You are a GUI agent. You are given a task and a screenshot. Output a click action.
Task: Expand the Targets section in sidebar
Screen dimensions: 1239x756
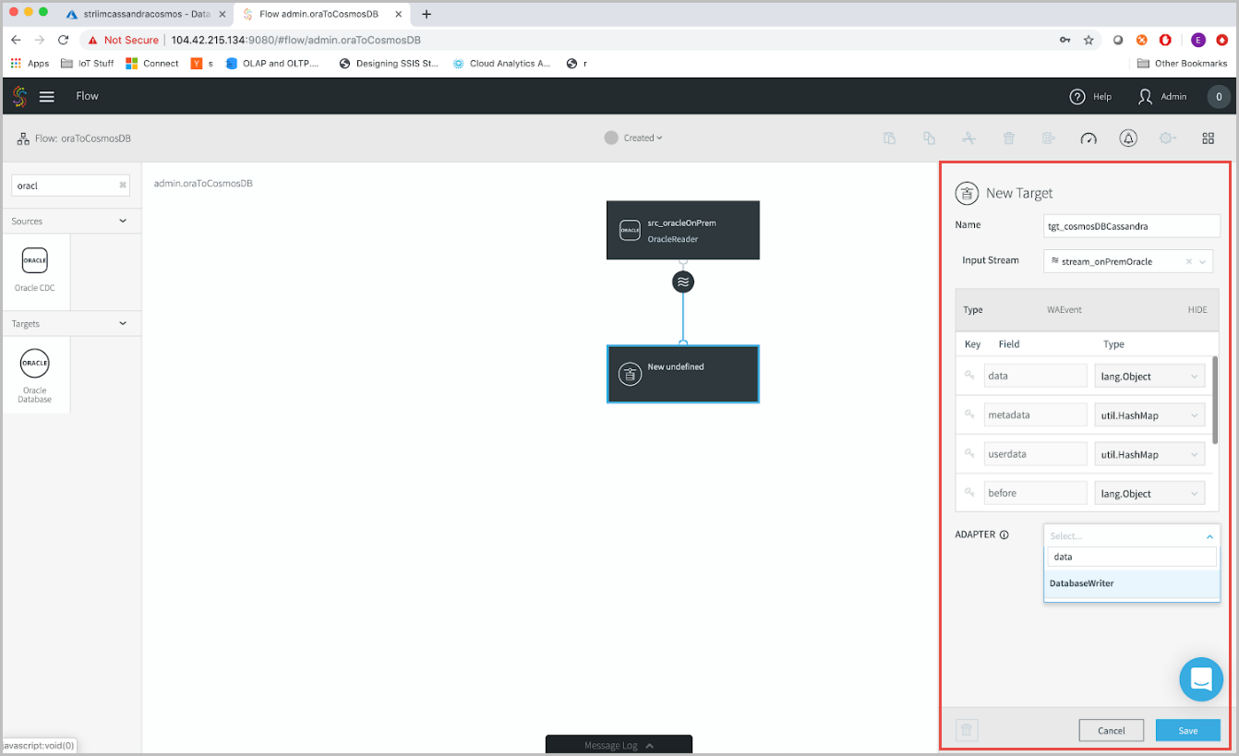[121, 323]
